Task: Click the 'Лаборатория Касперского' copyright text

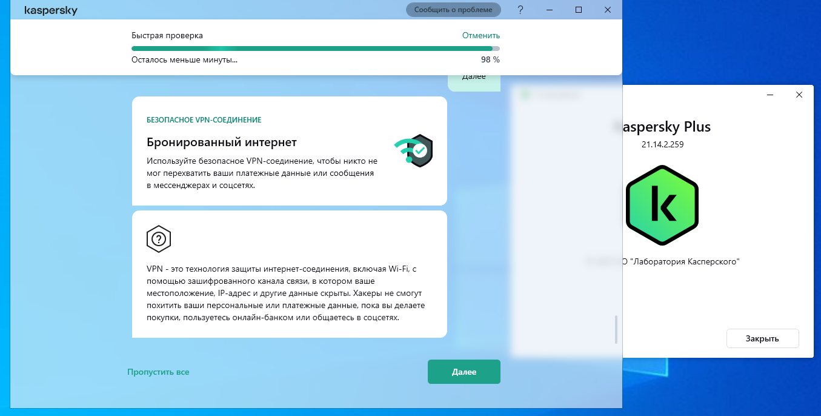Action: tap(682, 261)
